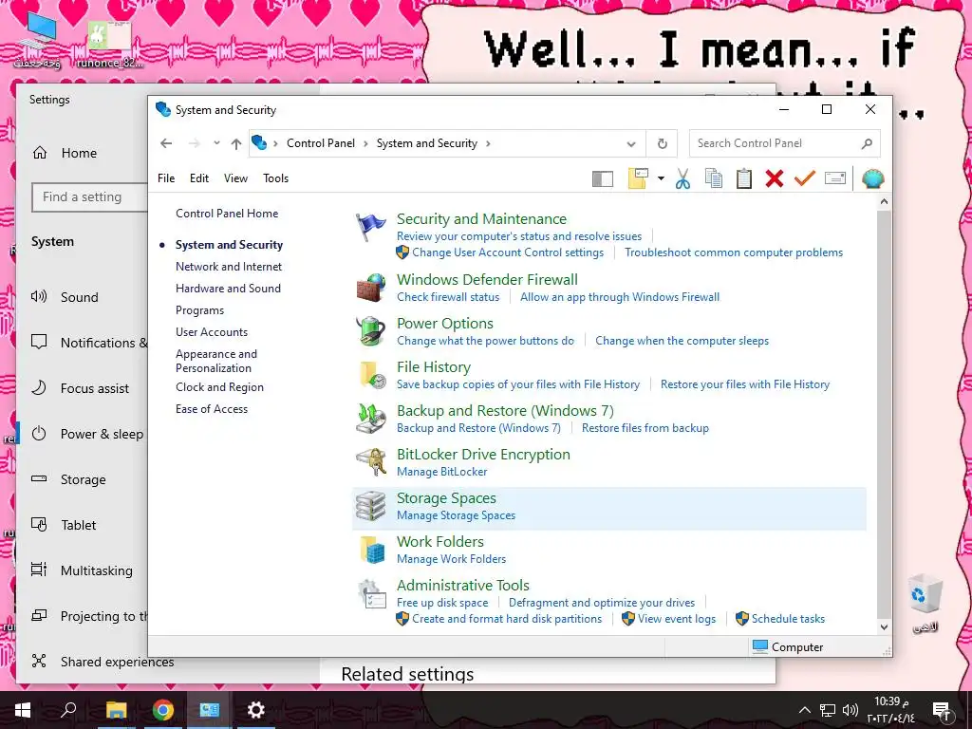The image size is (972, 729).
Task: Open File Explorer from the taskbar
Action: (116, 710)
